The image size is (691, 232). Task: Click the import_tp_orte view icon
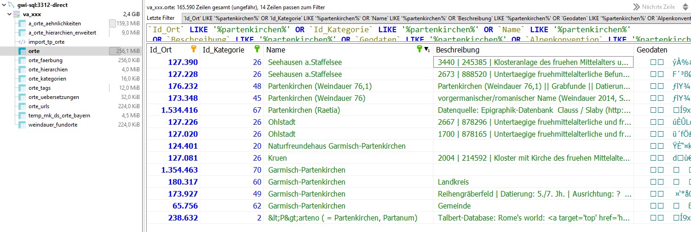pyautogui.click(x=22, y=42)
